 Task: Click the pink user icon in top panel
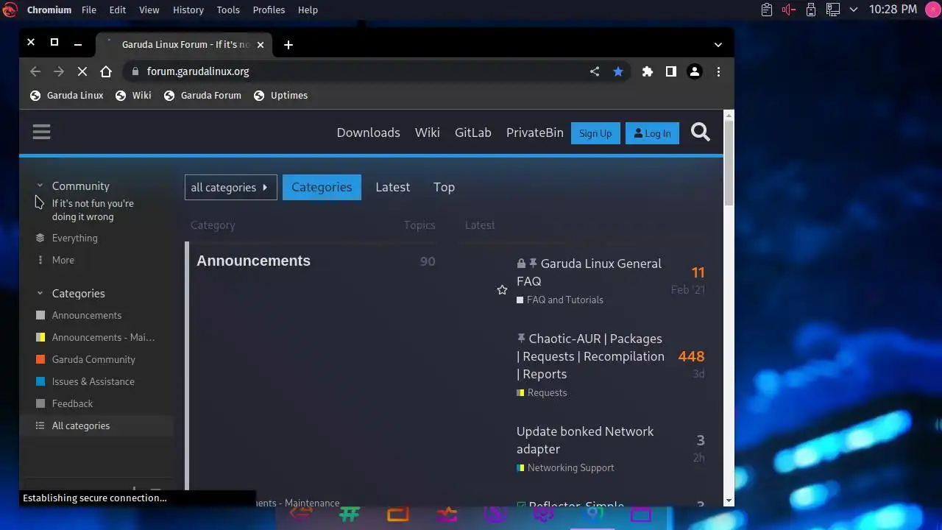coord(932,10)
